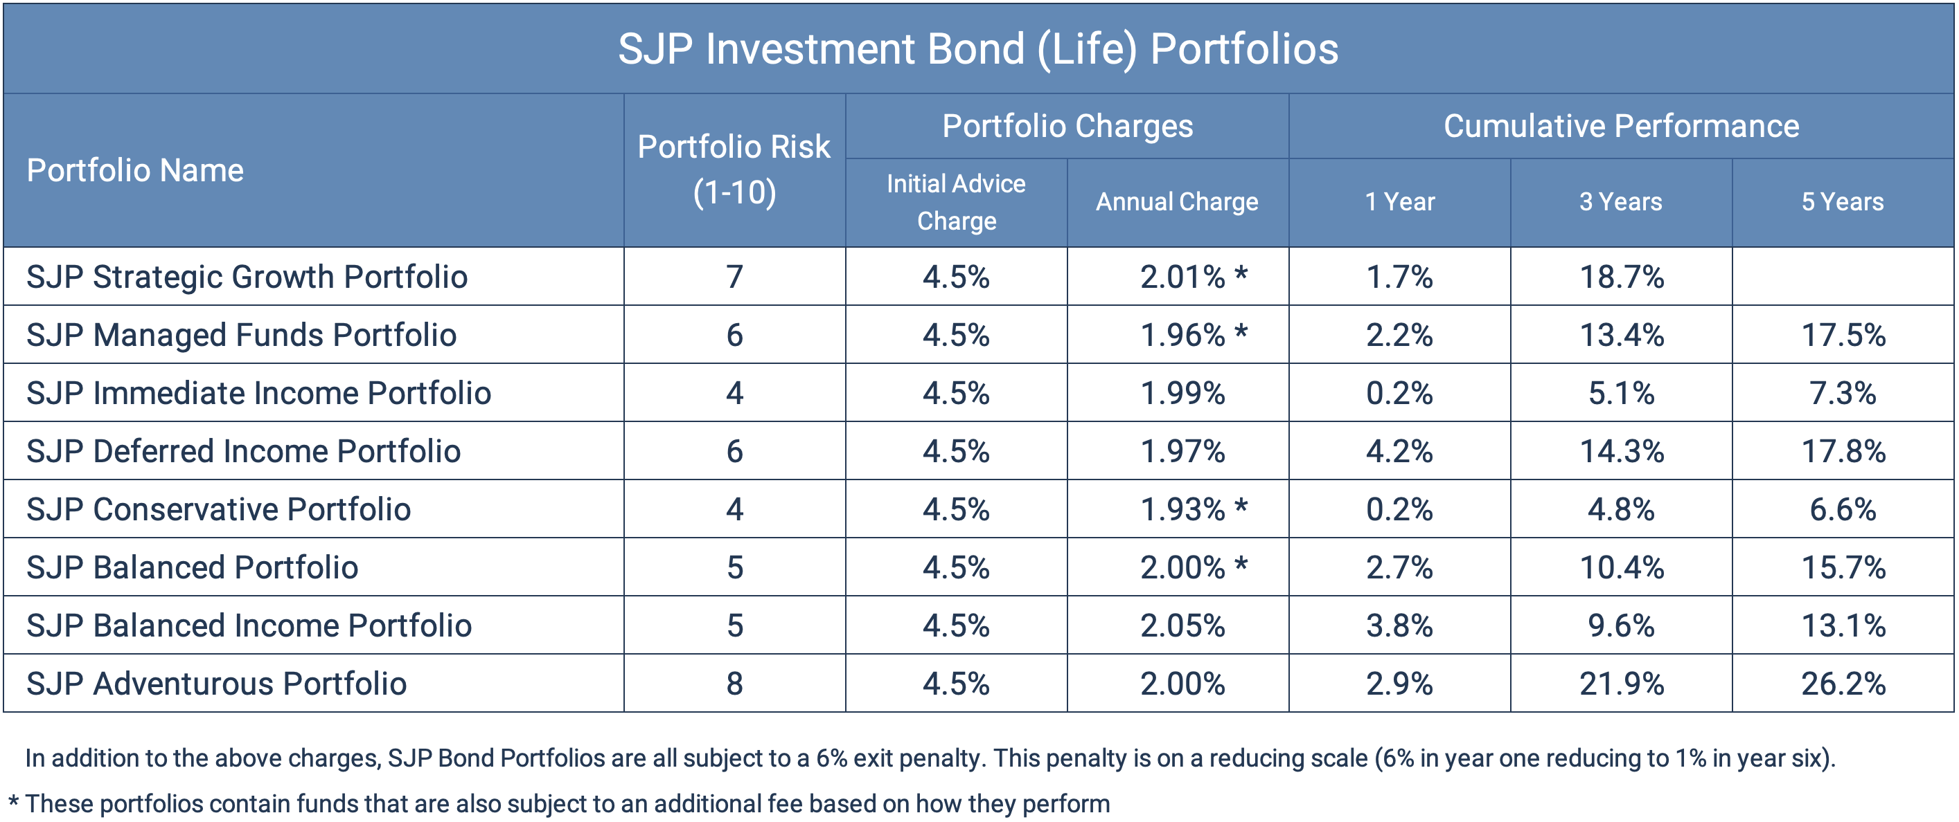Click the SJP Adventurous Portfolio name
Screen dimensions: 1959x822
pyautogui.click(x=217, y=684)
